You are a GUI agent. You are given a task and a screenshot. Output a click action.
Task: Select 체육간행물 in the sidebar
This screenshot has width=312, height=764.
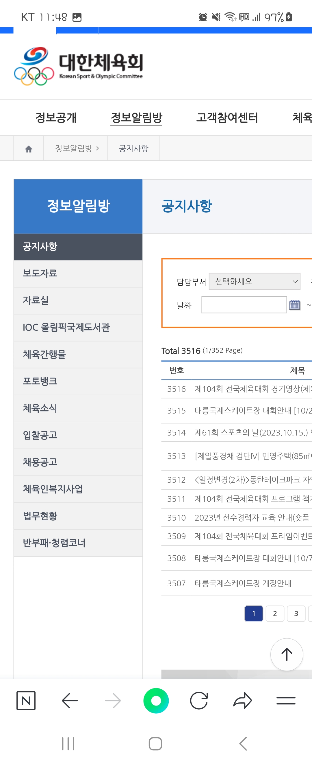78,355
